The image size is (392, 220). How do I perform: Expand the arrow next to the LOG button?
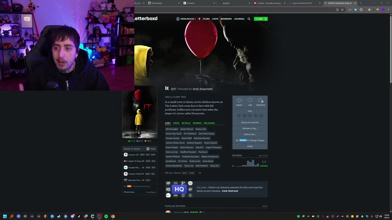[266, 19]
